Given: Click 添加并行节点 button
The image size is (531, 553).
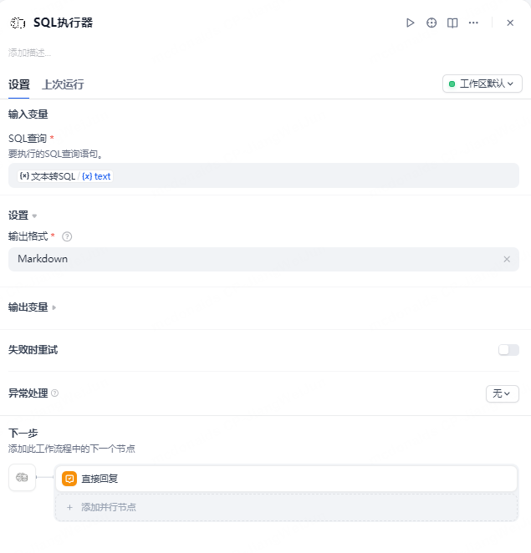Looking at the screenshot, I should (286, 507).
